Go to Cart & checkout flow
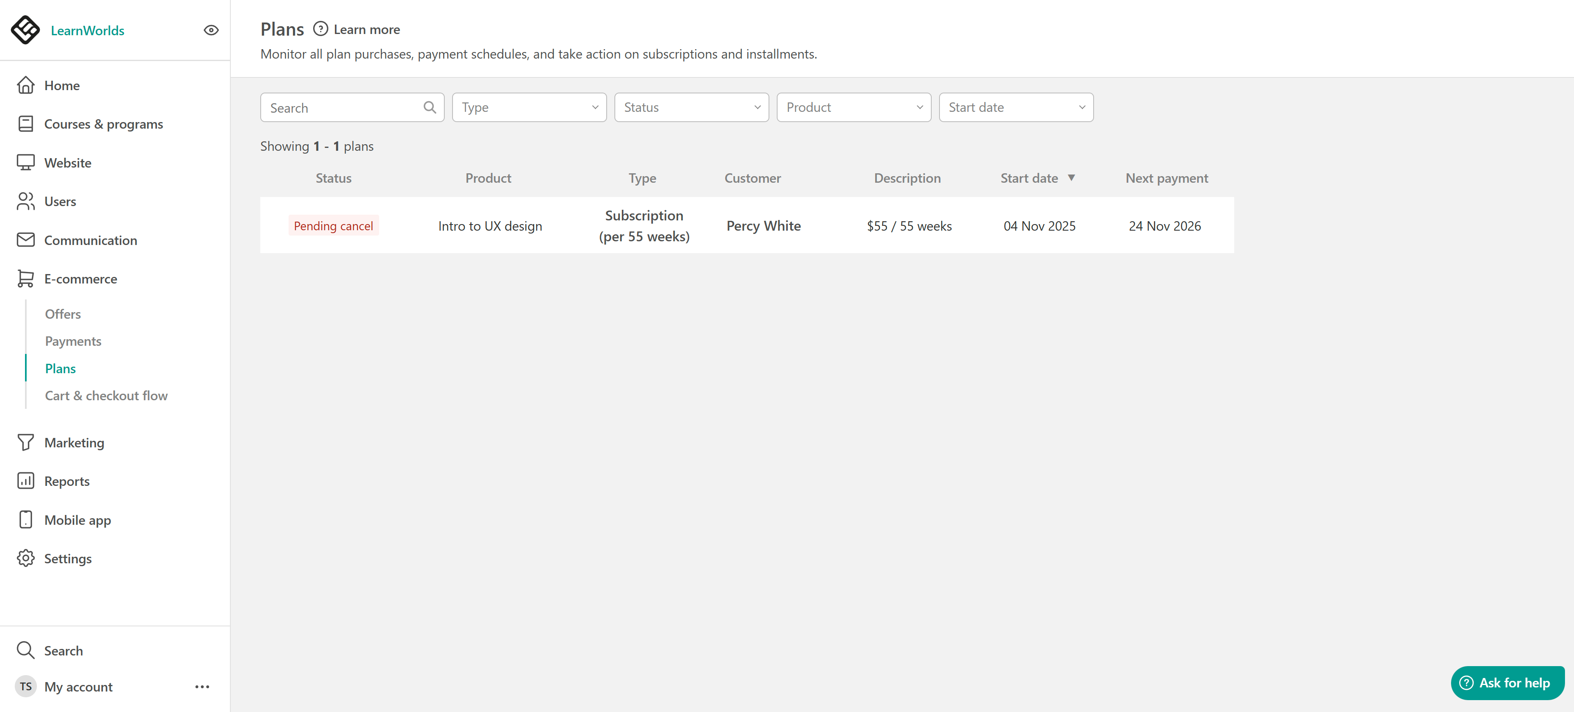 pos(106,396)
